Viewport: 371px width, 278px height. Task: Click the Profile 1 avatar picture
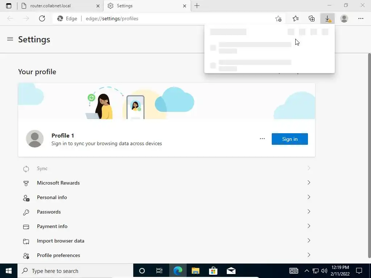tap(35, 139)
